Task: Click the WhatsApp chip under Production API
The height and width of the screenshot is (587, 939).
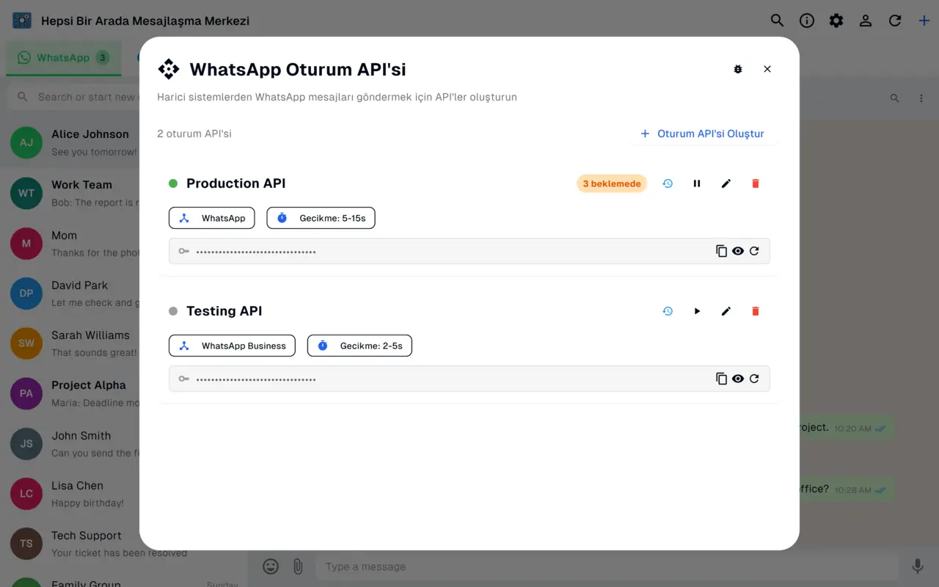Action: click(x=212, y=218)
